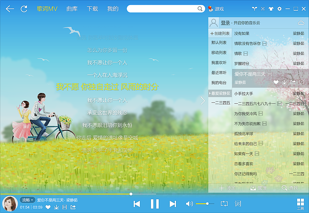The height and width of the screenshot is (213, 309).
Task: Refresh the page with the circular arrow
Action: point(24,9)
